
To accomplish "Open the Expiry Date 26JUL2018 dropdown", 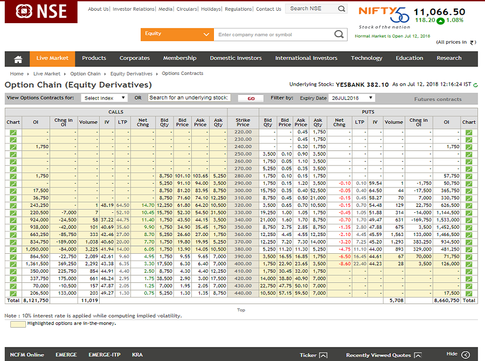I will [x=352, y=98].
